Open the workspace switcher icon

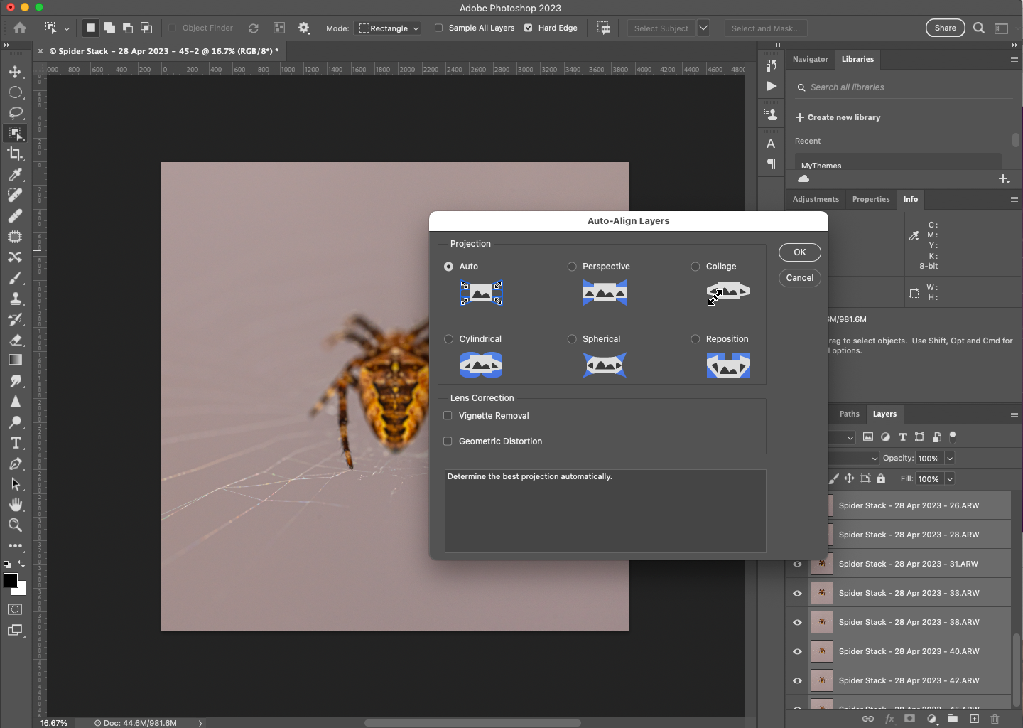1002,28
